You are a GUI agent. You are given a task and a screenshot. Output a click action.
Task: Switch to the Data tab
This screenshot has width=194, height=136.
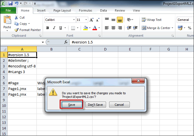104,10
